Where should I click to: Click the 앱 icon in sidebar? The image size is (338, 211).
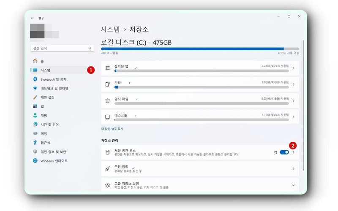click(35, 106)
